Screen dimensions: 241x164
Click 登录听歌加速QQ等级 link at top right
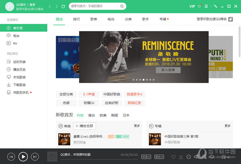click(212, 19)
